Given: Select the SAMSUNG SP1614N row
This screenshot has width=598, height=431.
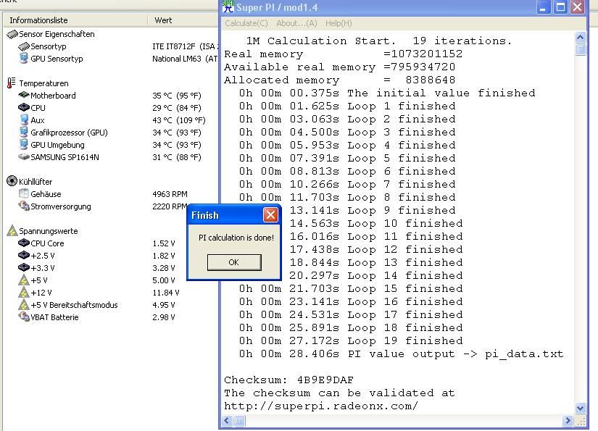Looking at the screenshot, I should [110, 157].
